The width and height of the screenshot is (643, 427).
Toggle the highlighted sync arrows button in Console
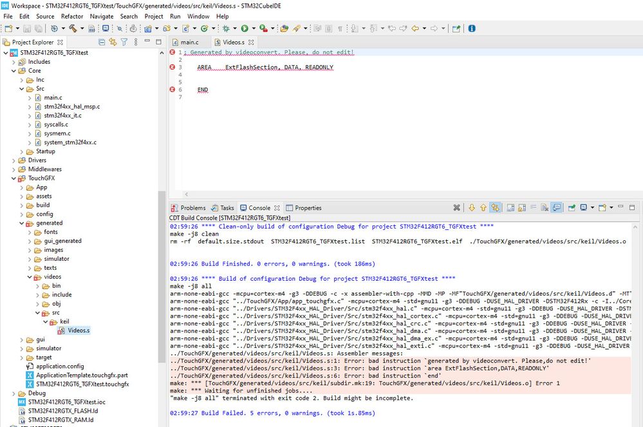[x=495, y=208]
